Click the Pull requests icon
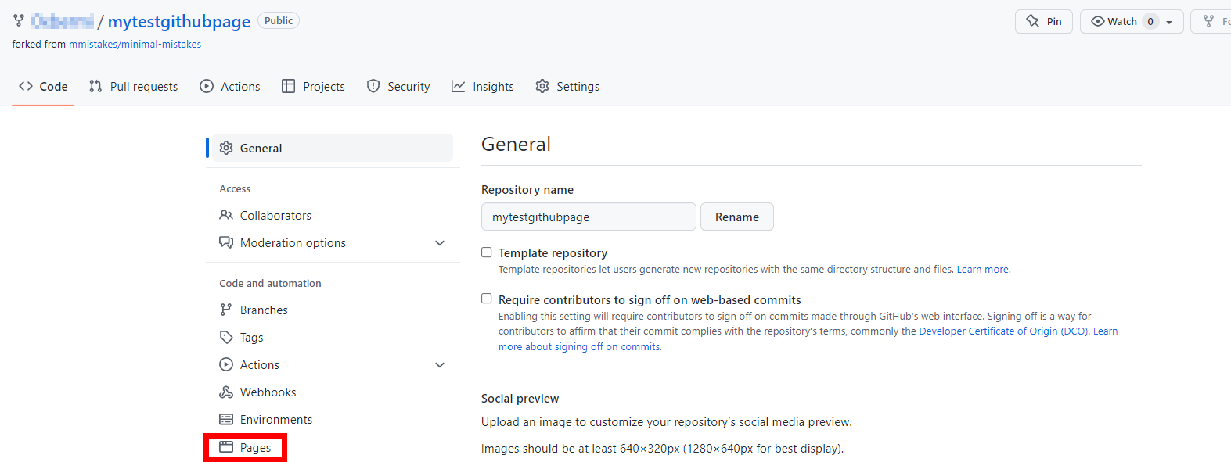The image size is (1231, 462). point(95,86)
